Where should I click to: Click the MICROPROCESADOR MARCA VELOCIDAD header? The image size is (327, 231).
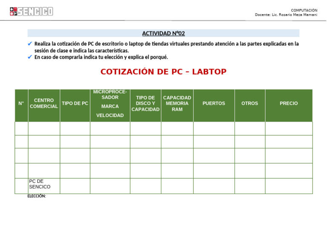[110, 106]
